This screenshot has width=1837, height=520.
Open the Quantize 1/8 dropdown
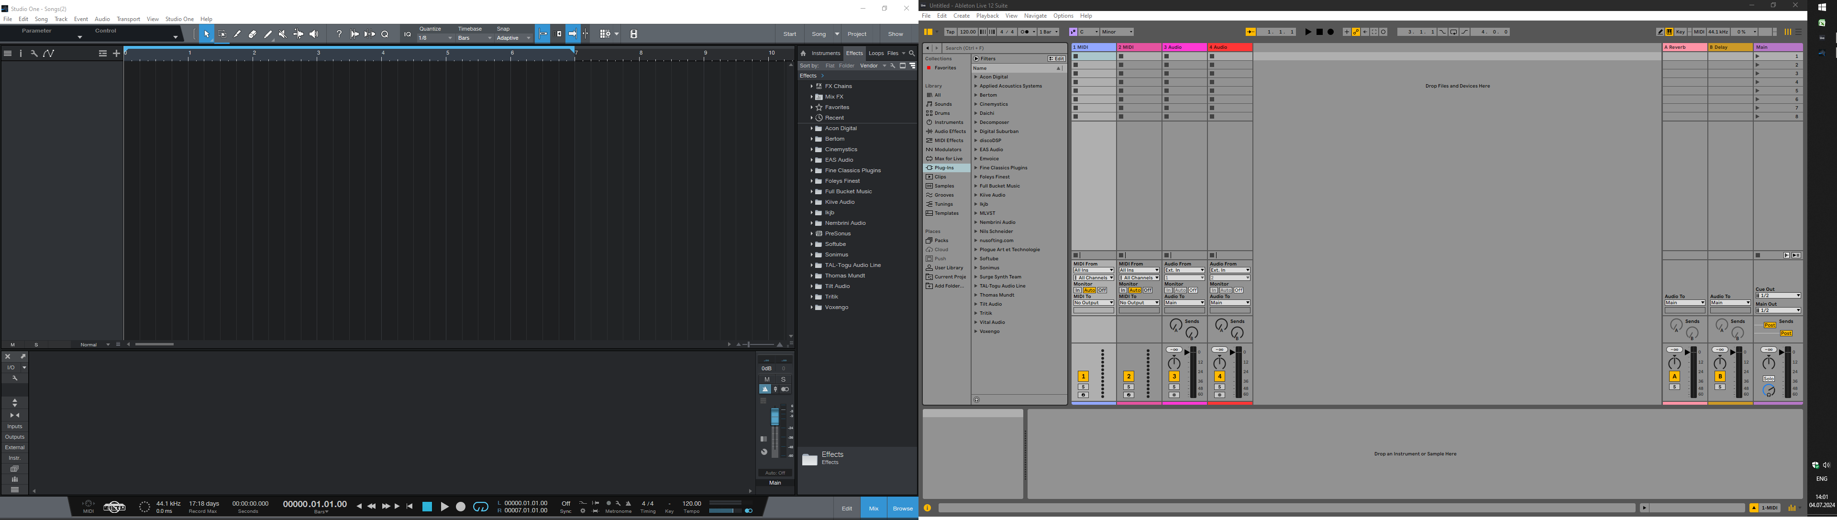436,39
